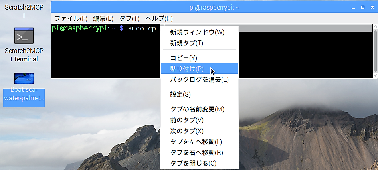Open the ヘルプ(H) menu
378x170 pixels.
point(159,18)
